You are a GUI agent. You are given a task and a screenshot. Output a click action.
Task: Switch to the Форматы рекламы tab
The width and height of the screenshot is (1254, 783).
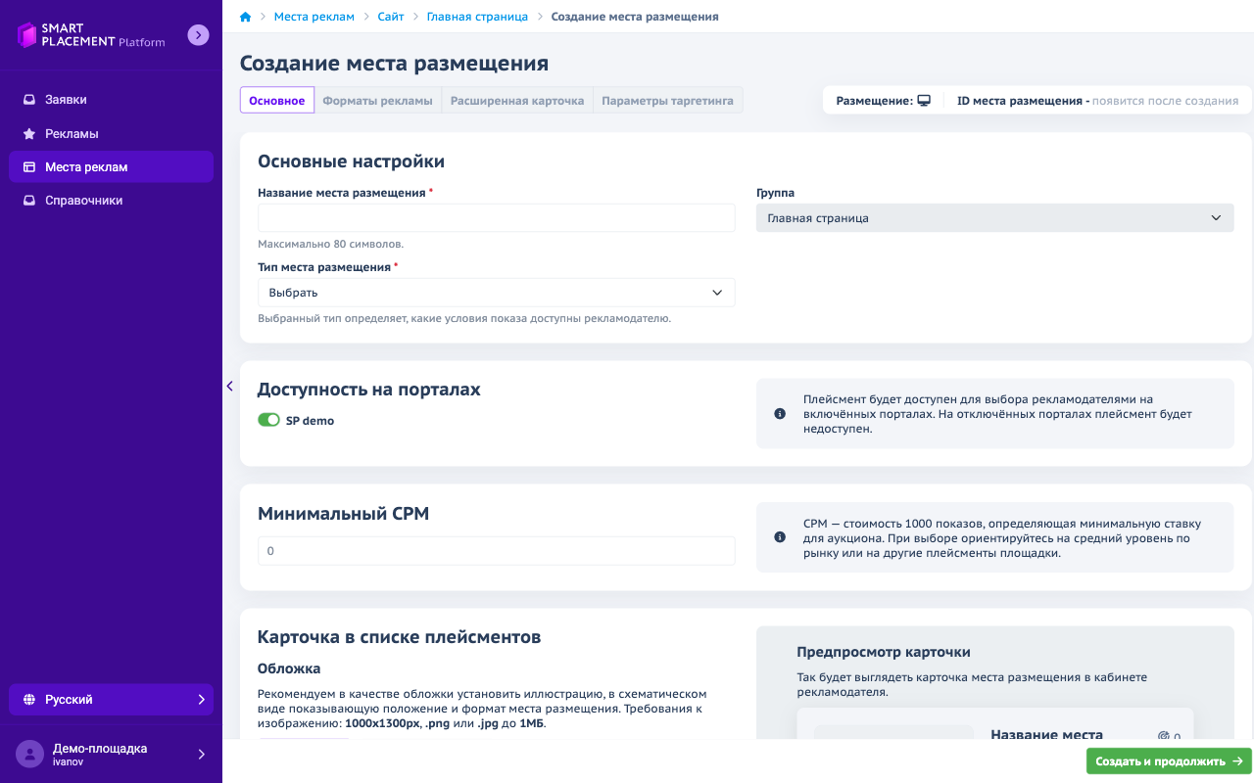click(377, 101)
